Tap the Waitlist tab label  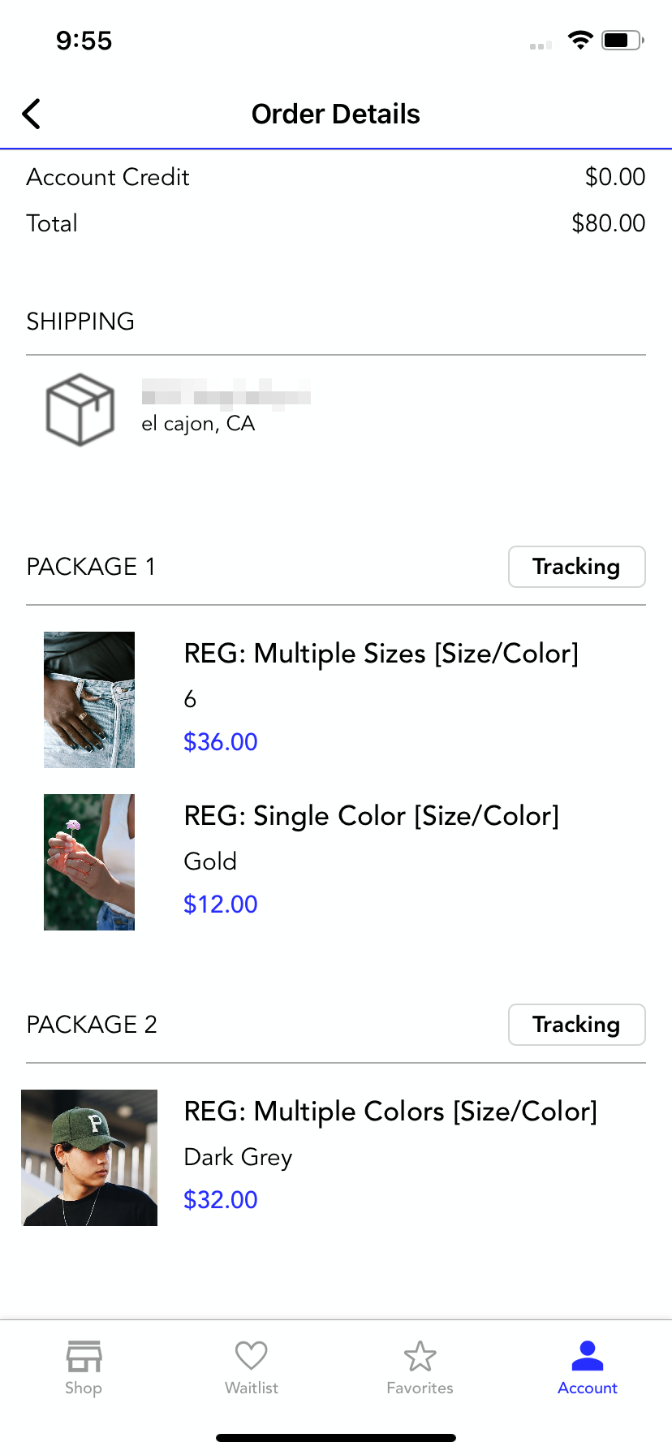tap(252, 1388)
